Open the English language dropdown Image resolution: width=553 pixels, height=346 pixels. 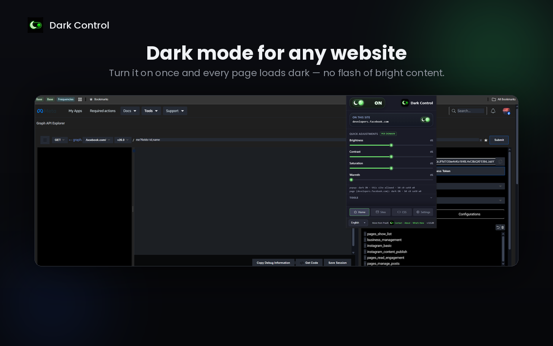point(359,223)
